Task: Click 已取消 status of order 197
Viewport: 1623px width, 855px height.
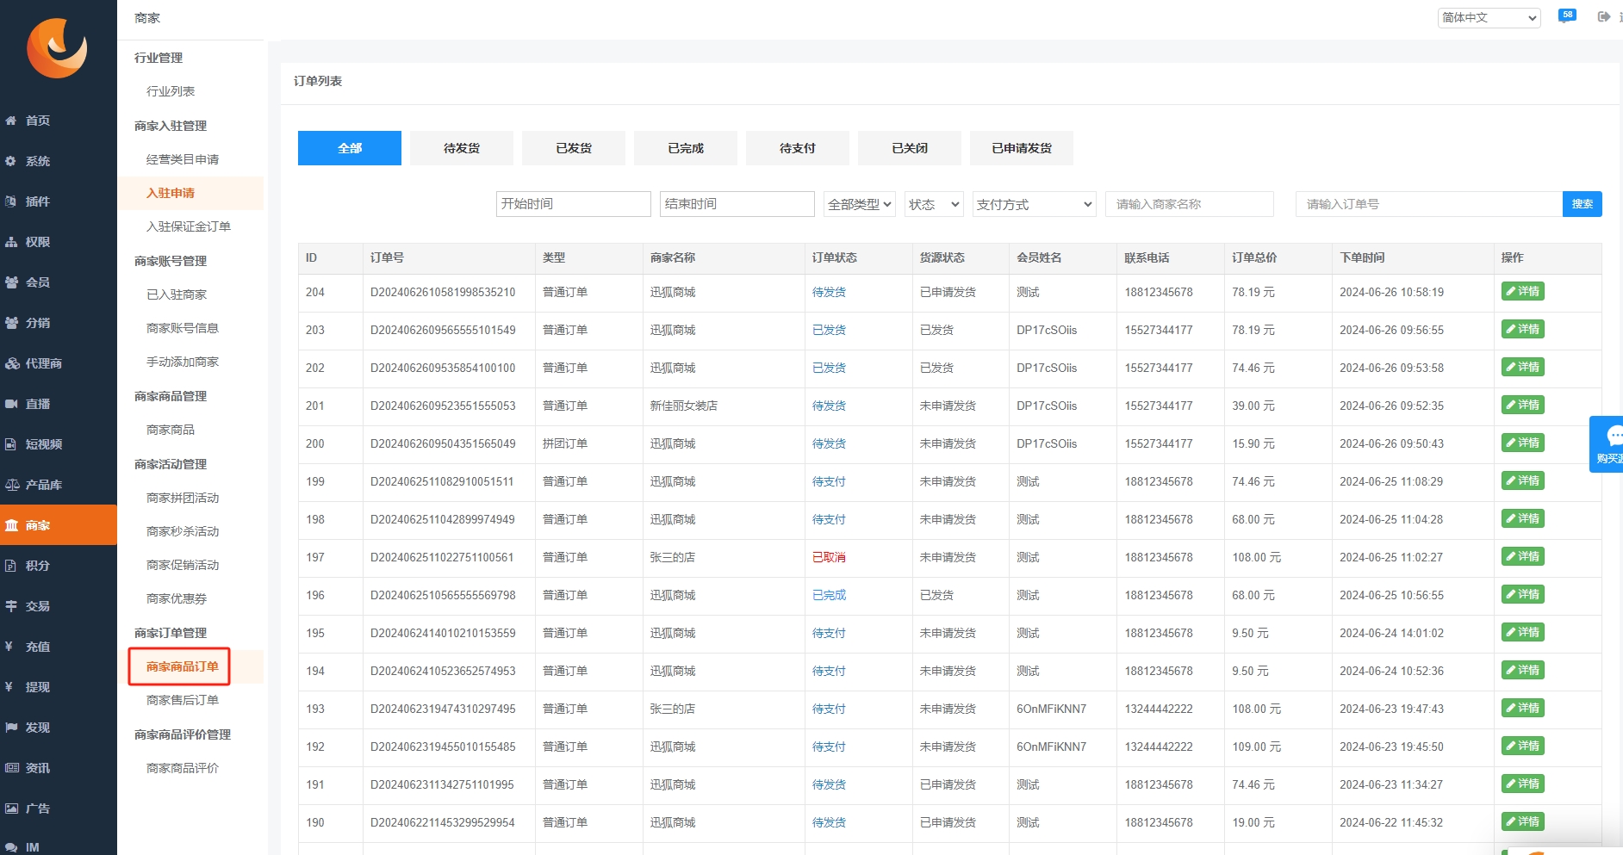Action: pos(829,557)
